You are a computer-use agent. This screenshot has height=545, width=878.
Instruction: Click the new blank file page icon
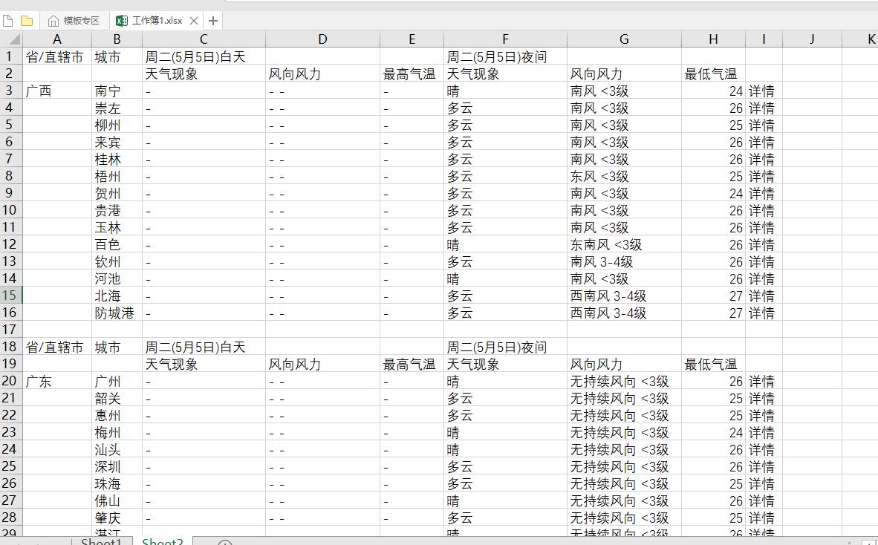pos(8,22)
